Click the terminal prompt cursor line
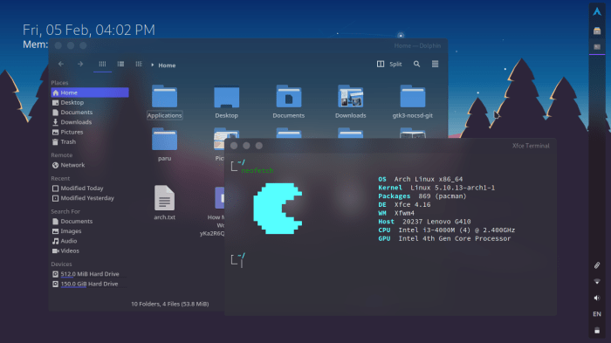611x343 pixels. click(x=242, y=264)
